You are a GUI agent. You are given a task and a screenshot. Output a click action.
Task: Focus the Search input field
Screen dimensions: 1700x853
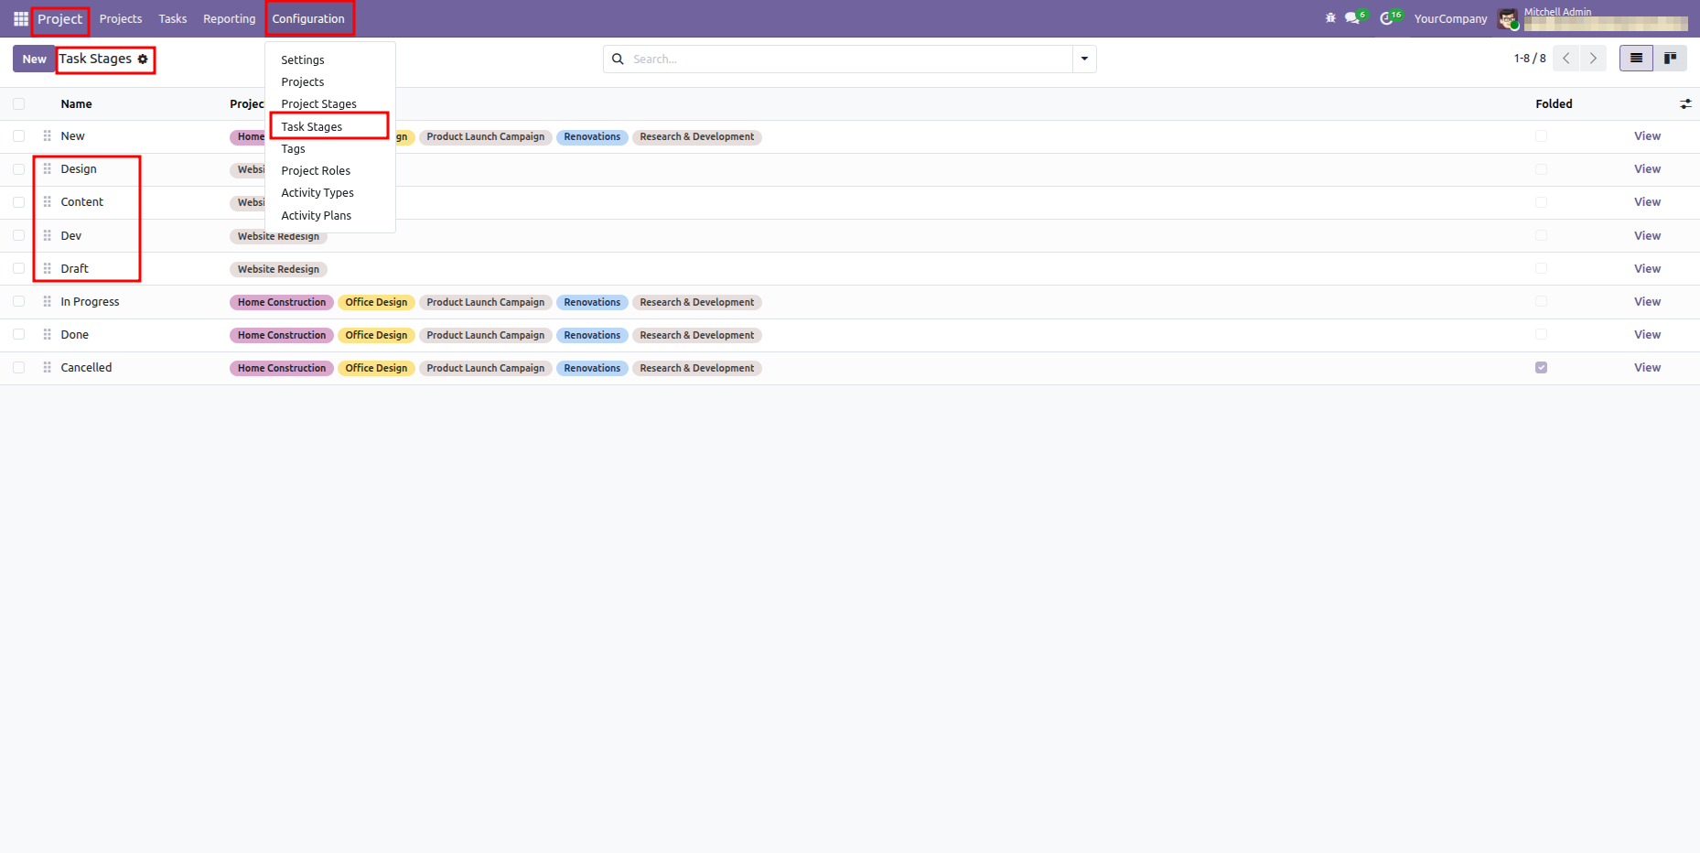point(851,59)
